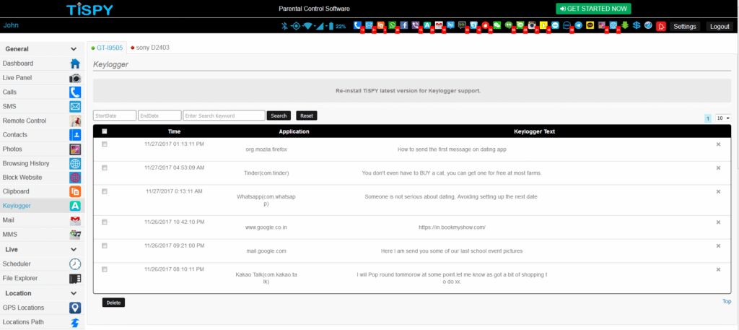Click Viber icon in top bar
This screenshot has width=739, height=330.
415,25
